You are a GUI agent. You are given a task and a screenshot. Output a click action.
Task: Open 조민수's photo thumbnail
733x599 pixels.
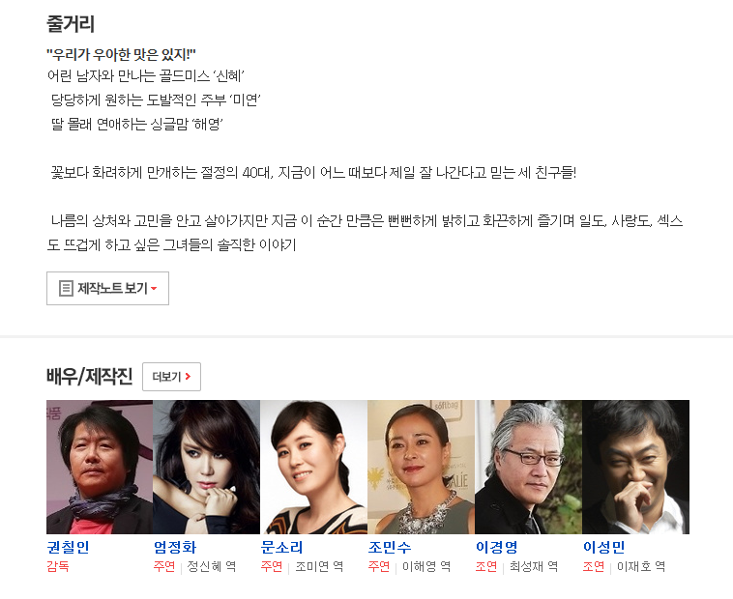(x=422, y=467)
